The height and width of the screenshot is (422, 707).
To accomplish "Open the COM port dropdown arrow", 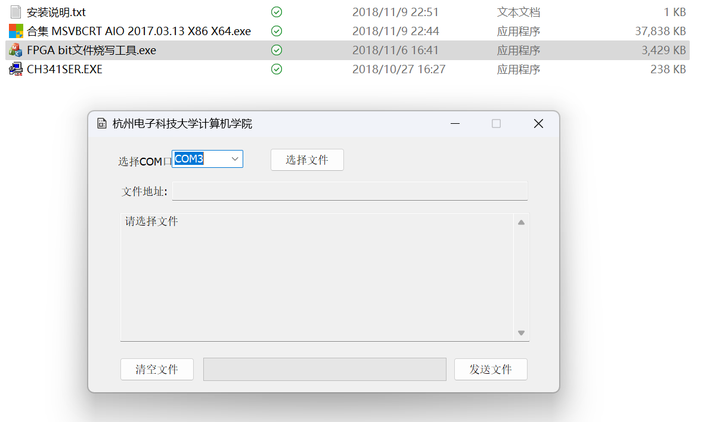I will [x=235, y=159].
